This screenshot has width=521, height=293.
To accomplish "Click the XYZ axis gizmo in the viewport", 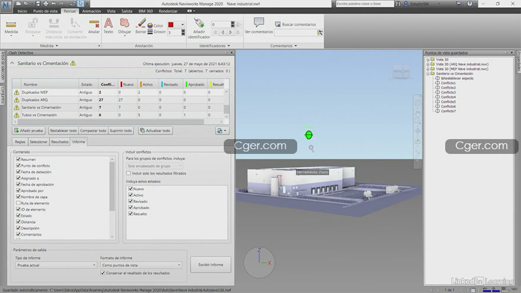I will pyautogui.click(x=259, y=262).
